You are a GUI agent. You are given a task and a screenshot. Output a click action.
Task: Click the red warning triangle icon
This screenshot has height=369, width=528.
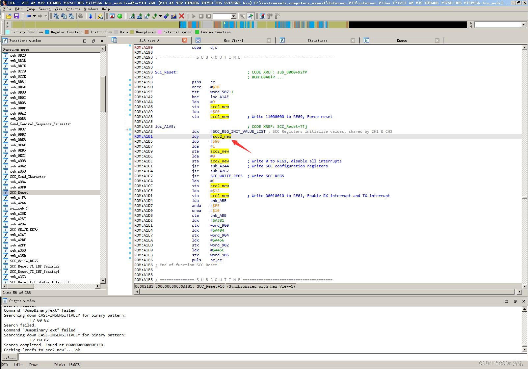pyautogui.click(x=112, y=16)
